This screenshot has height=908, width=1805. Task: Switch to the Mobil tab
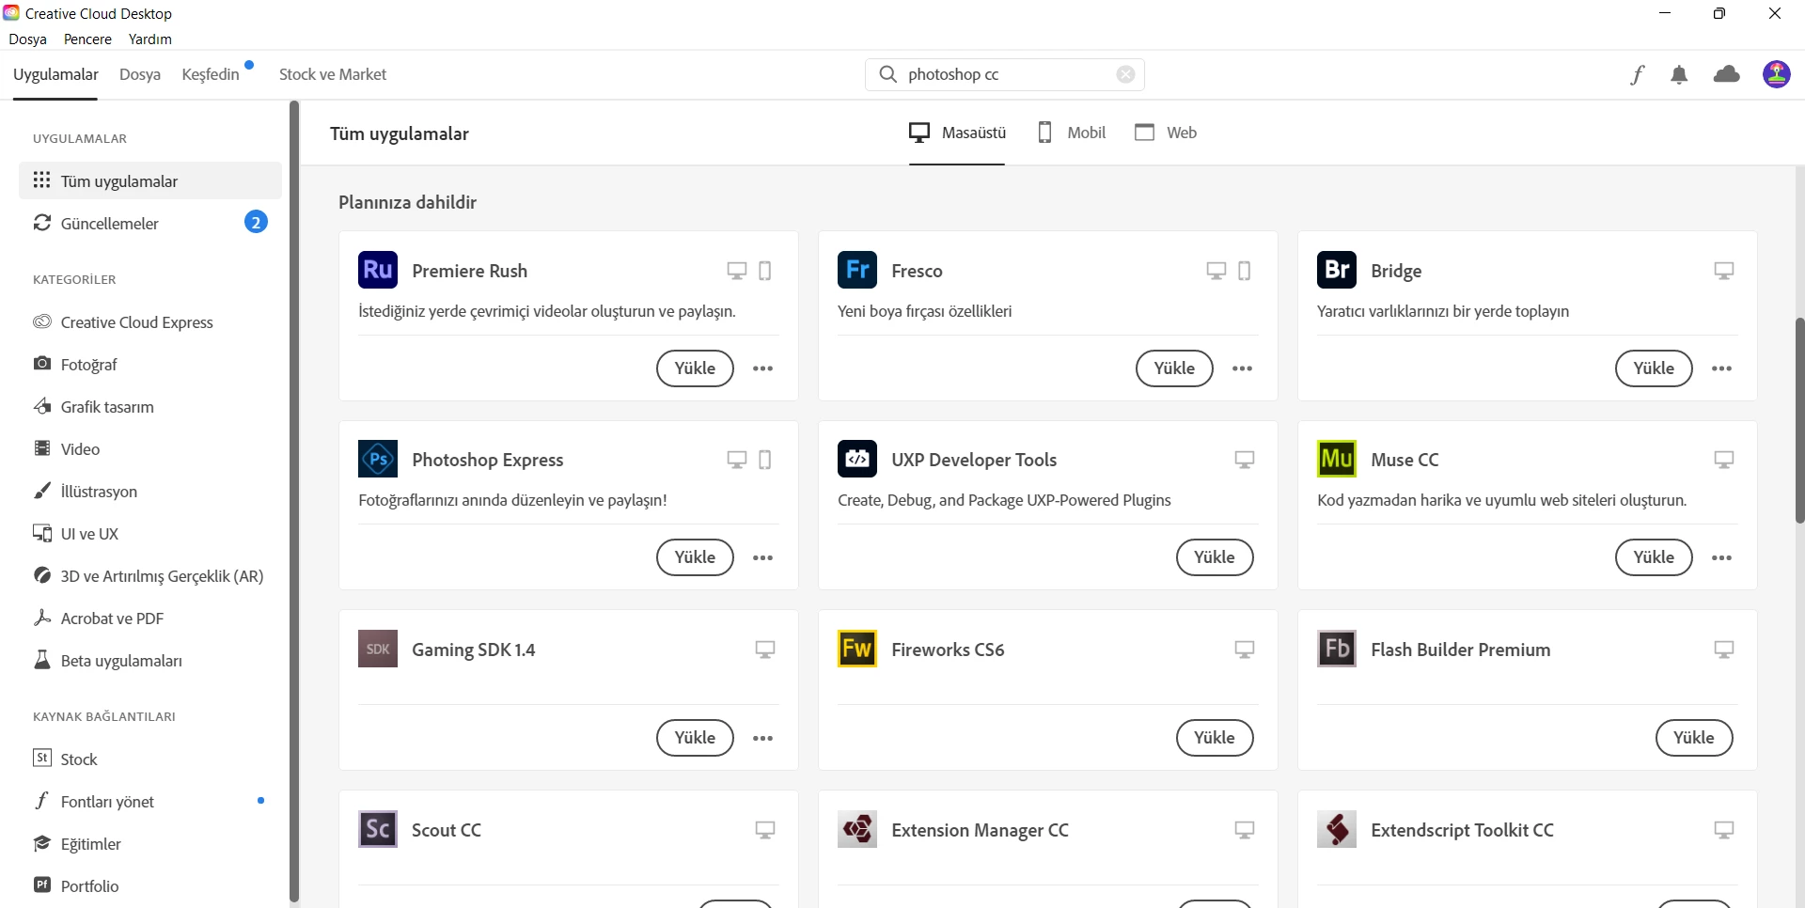click(x=1072, y=133)
